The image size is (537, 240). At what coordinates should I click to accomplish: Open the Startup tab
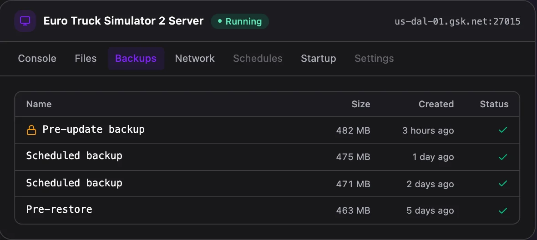[319, 59]
